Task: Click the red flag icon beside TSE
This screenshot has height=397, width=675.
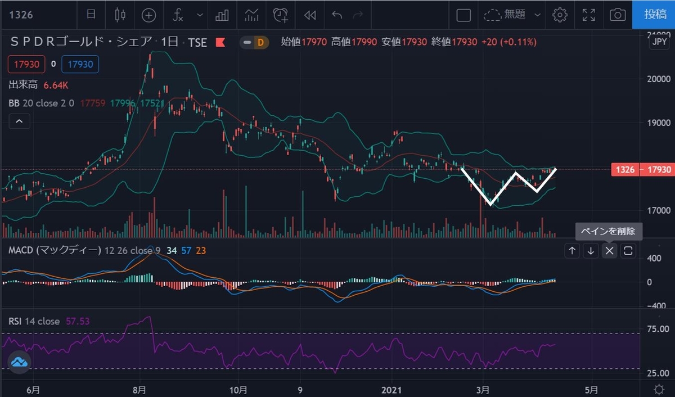Action: [x=220, y=42]
